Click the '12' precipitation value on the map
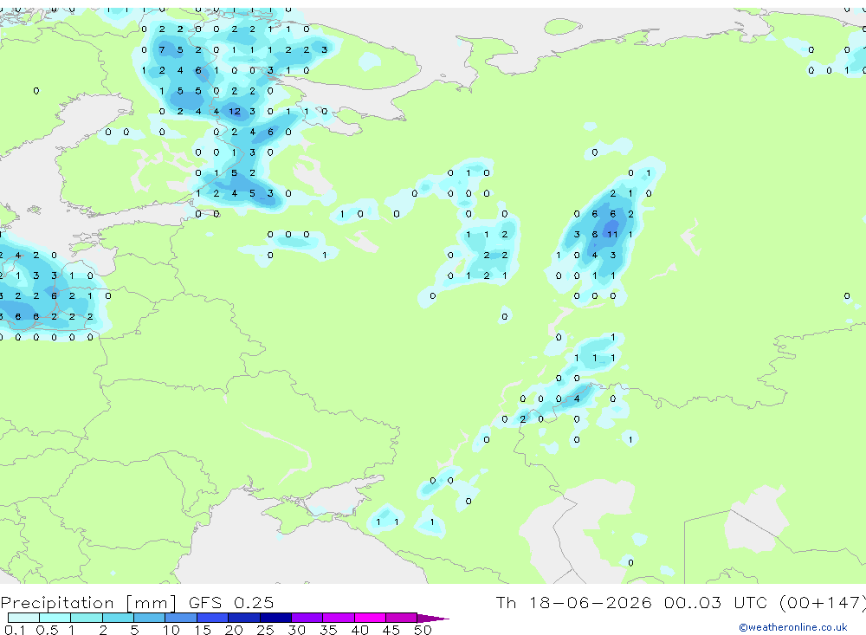Image resolution: width=866 pixels, height=635 pixels. pos(235,112)
